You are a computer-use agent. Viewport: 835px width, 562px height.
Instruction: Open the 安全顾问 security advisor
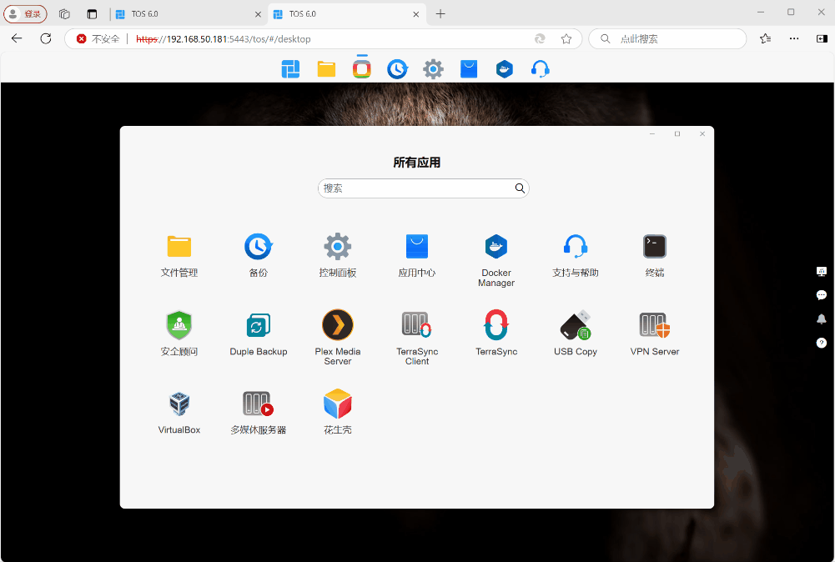click(179, 334)
